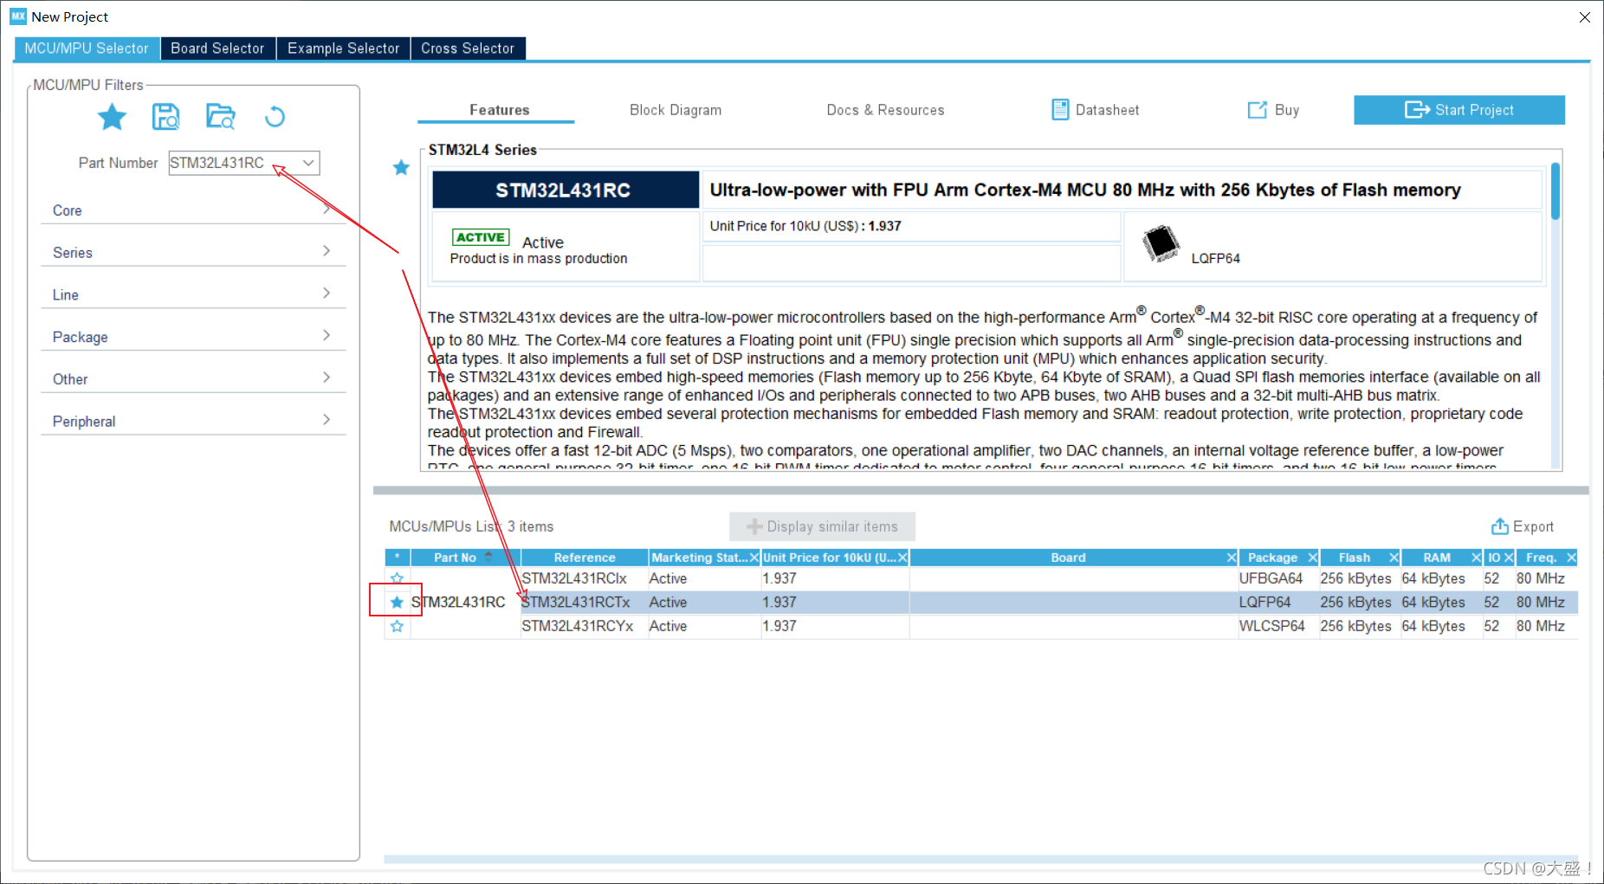Remove the Marketing Status column via its X
This screenshot has width=1604, height=884.
coord(753,558)
